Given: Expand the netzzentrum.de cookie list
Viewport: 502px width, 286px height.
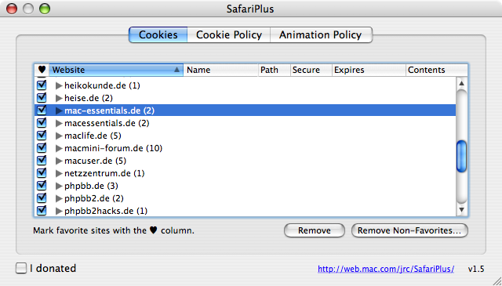Looking at the screenshot, I should (59, 173).
